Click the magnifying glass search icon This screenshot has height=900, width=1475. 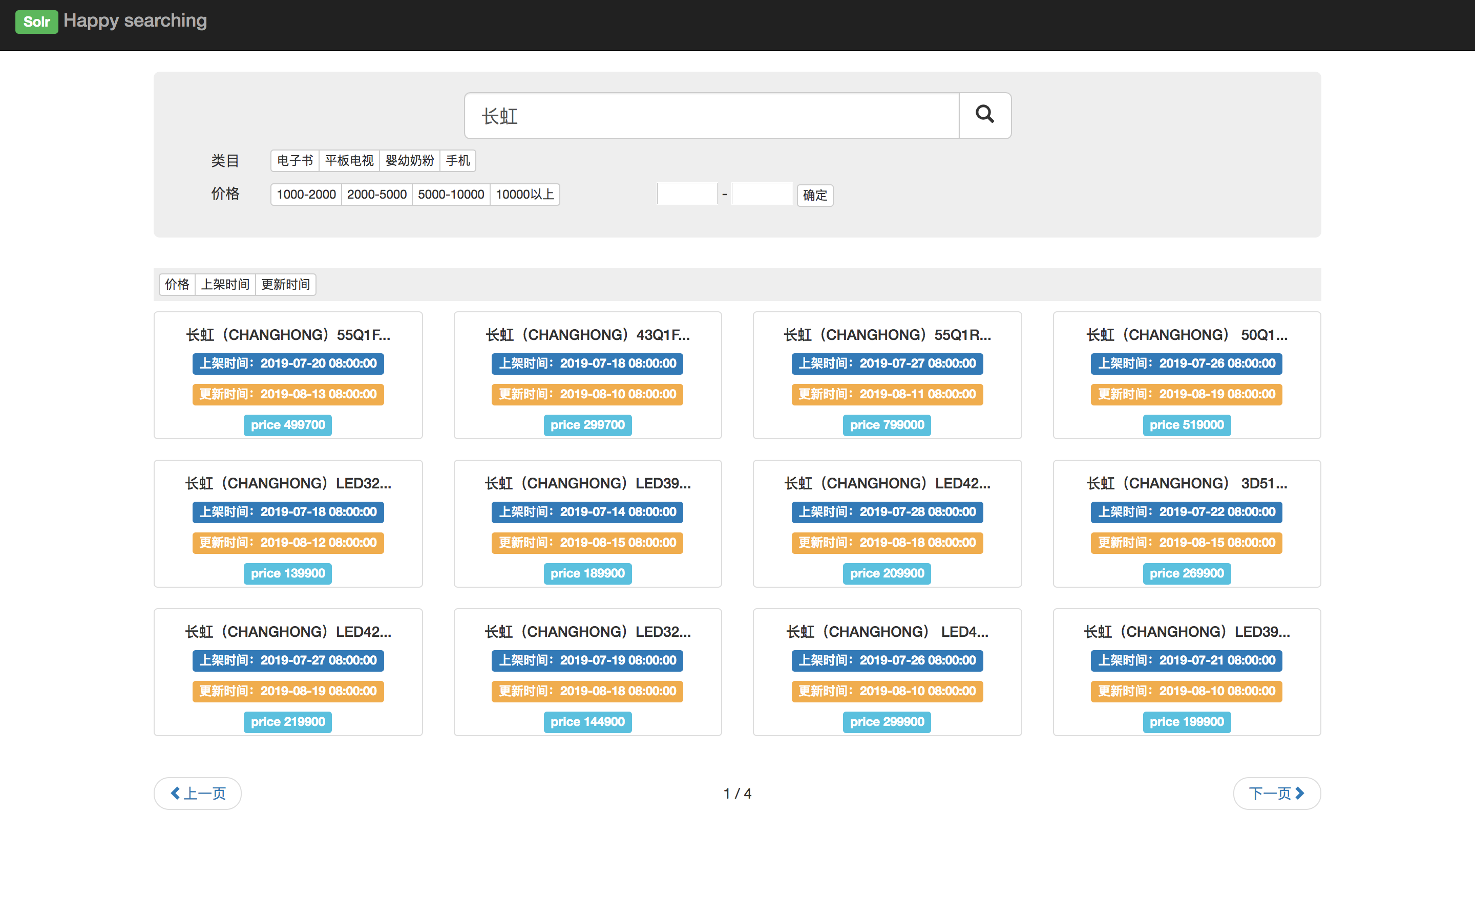point(984,115)
